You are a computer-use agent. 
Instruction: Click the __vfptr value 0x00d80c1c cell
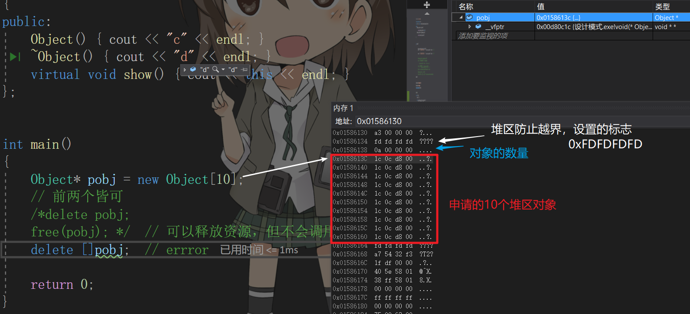pyautogui.click(x=594, y=27)
